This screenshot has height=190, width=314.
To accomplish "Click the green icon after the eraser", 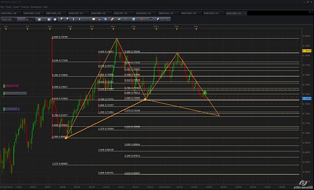I will coord(165,20).
